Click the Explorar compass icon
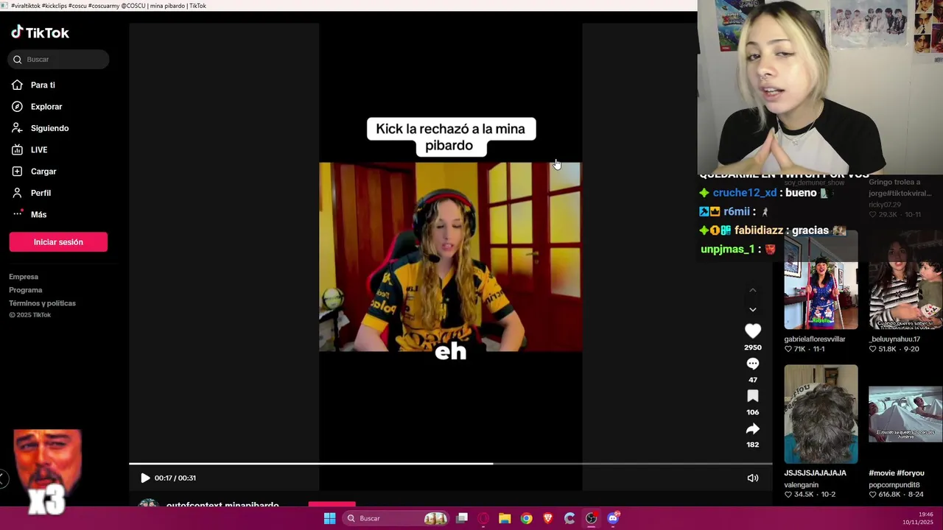 [x=17, y=107]
